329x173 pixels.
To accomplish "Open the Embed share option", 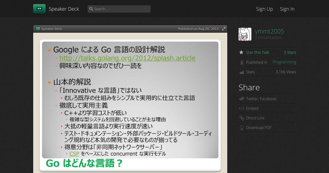I will click(252, 108).
